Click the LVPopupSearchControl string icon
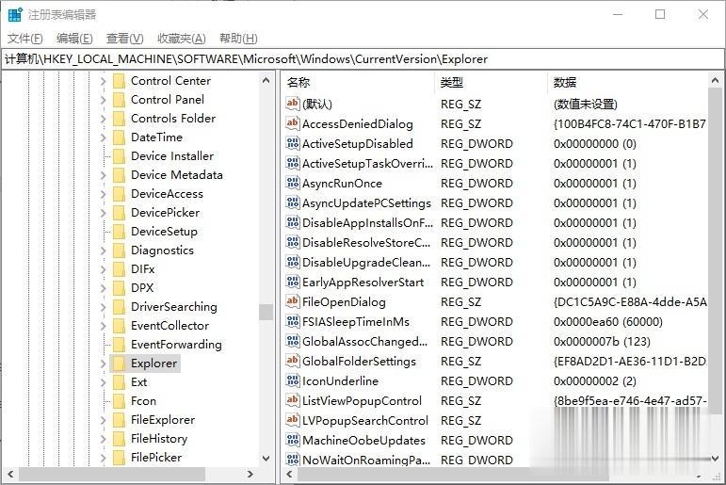 [292, 420]
